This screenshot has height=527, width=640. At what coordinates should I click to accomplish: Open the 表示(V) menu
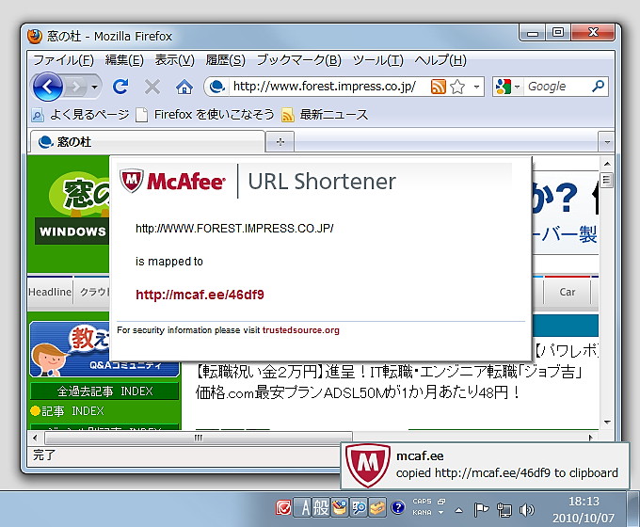174,60
